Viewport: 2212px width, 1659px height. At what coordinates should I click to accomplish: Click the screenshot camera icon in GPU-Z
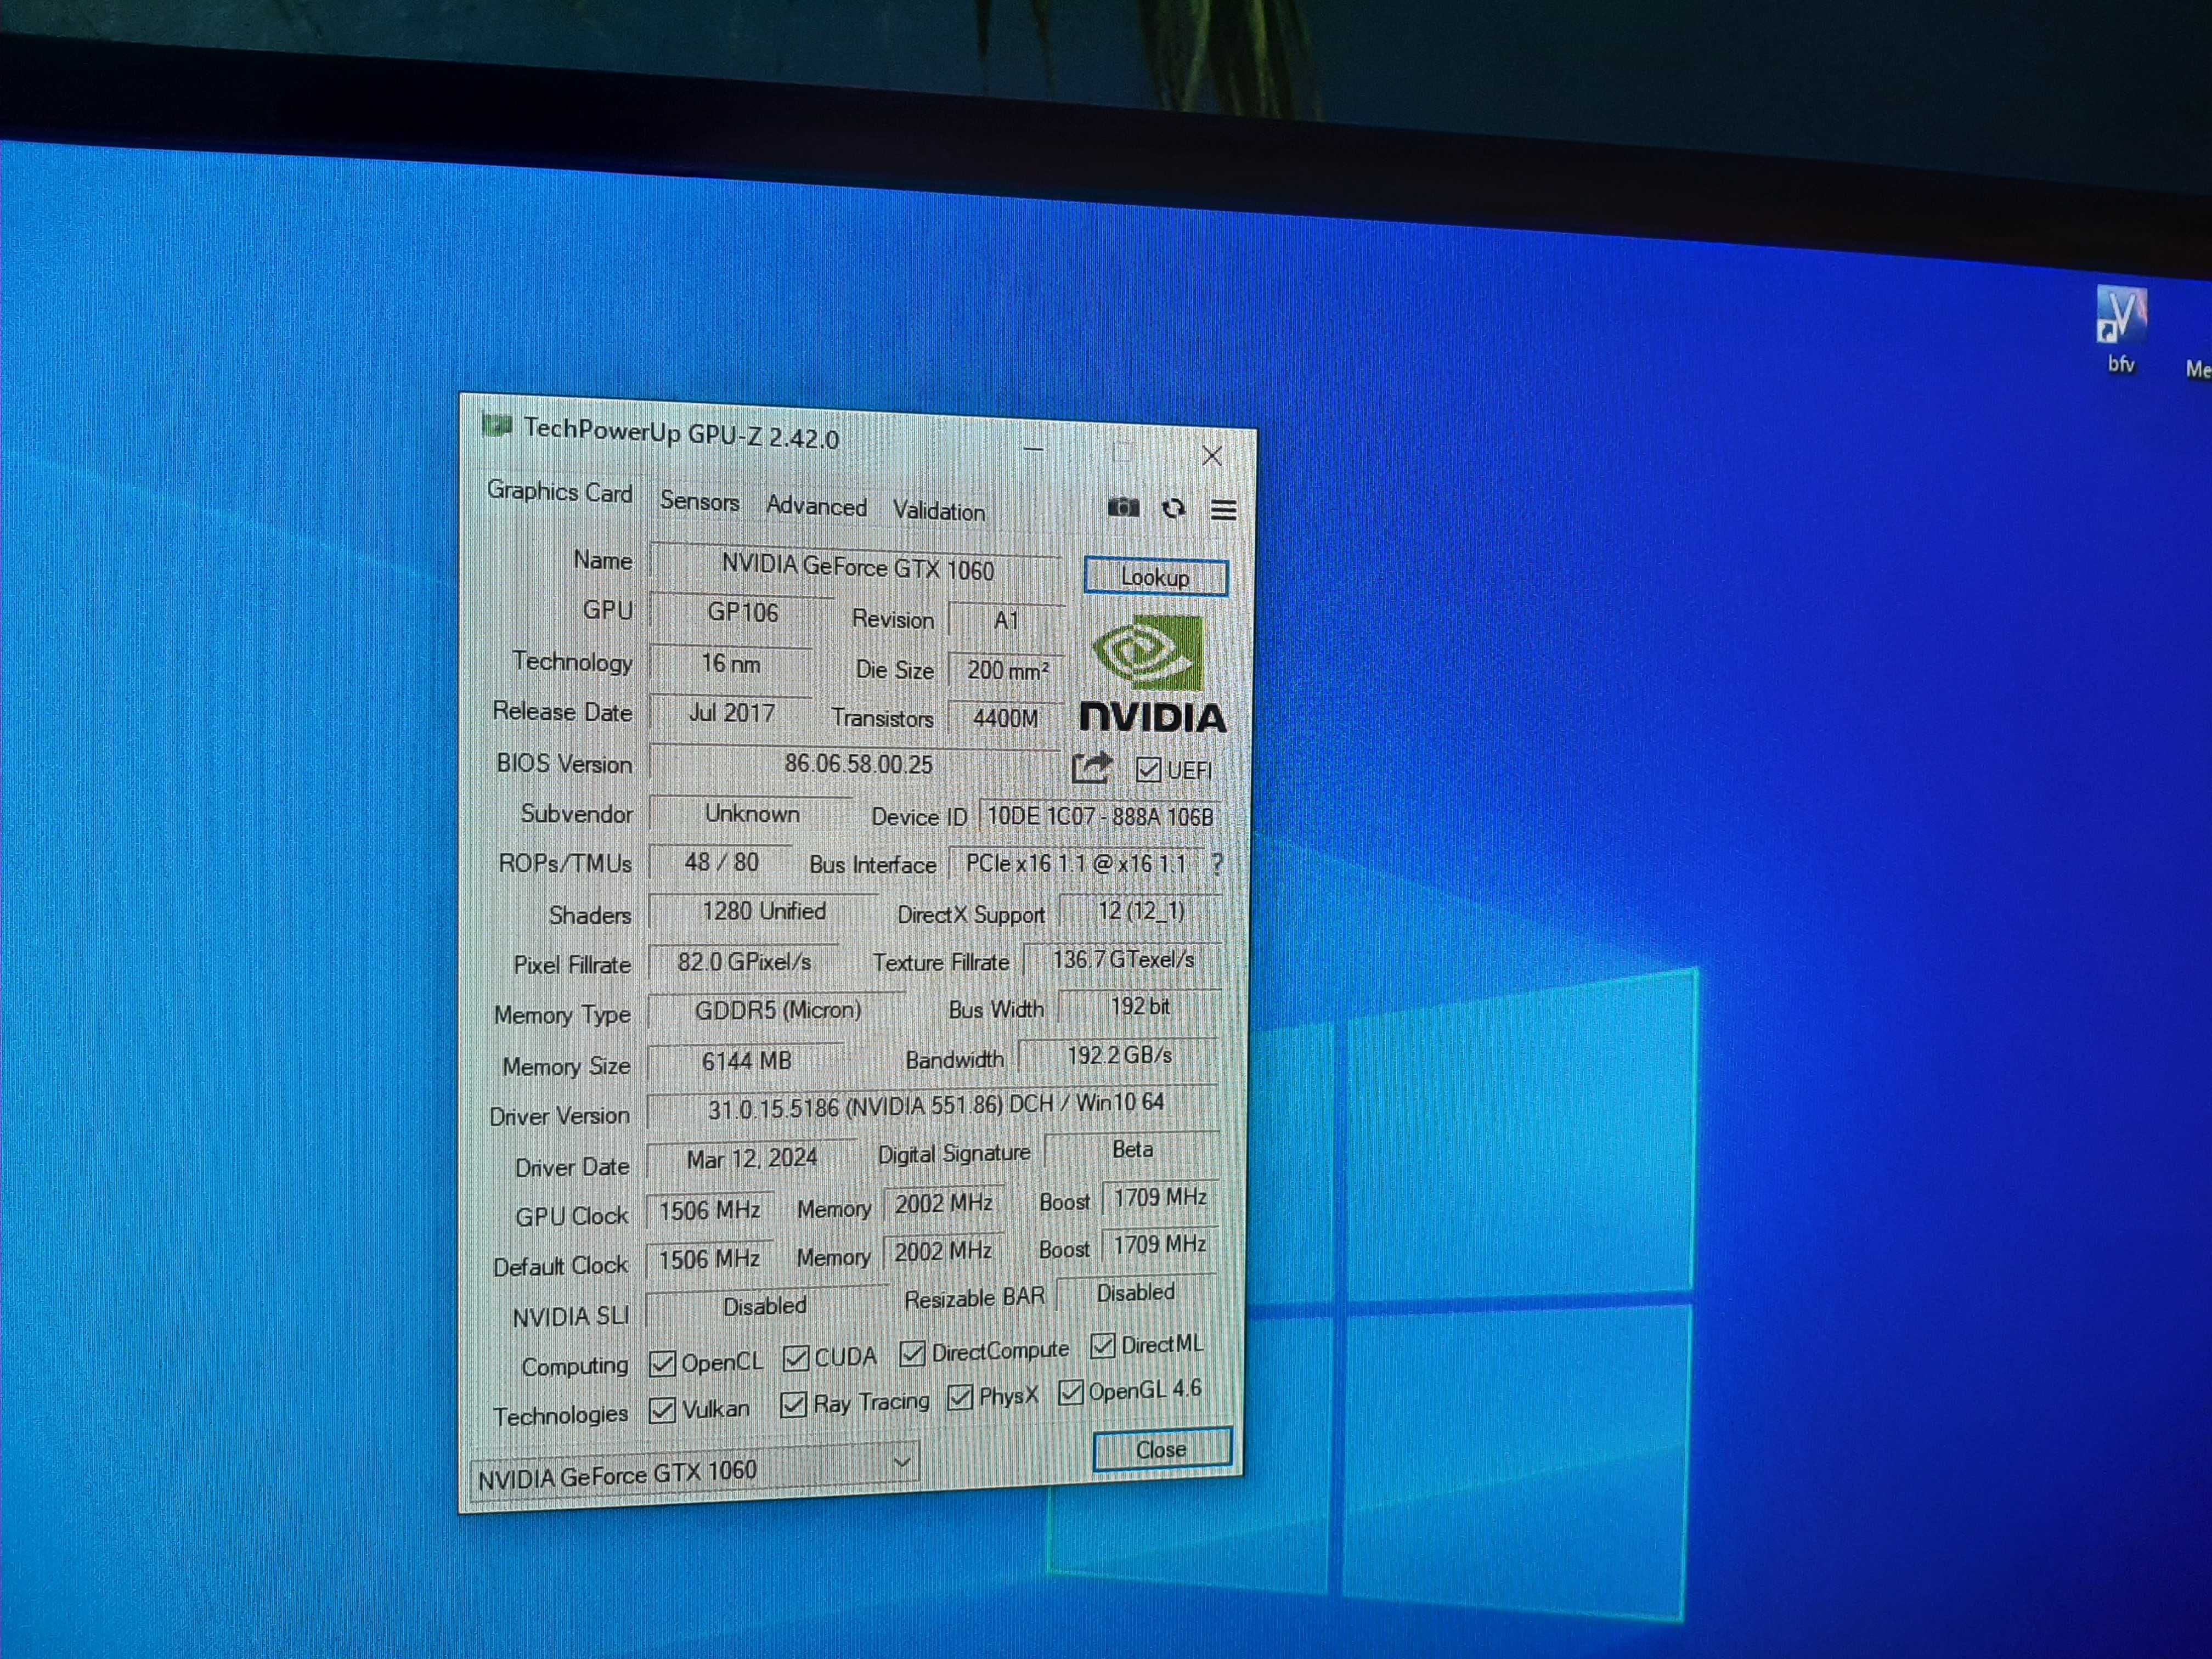point(1123,507)
